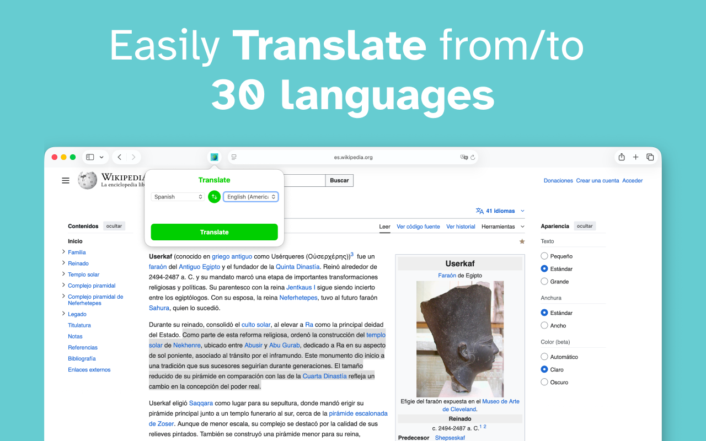Jump to Enlaces externos in contents
This screenshot has width=706, height=441.
click(89, 370)
